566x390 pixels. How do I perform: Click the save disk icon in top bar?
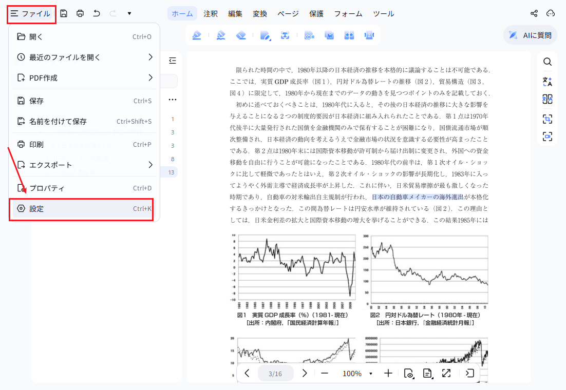click(x=64, y=14)
